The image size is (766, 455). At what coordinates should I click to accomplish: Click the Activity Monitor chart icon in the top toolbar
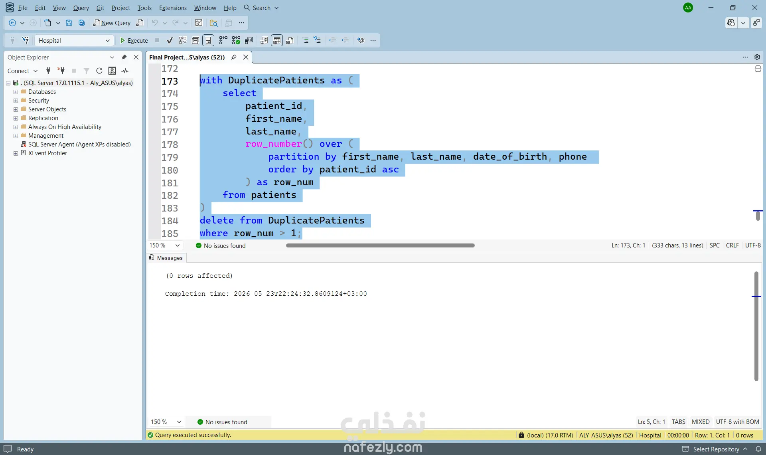[x=199, y=23]
